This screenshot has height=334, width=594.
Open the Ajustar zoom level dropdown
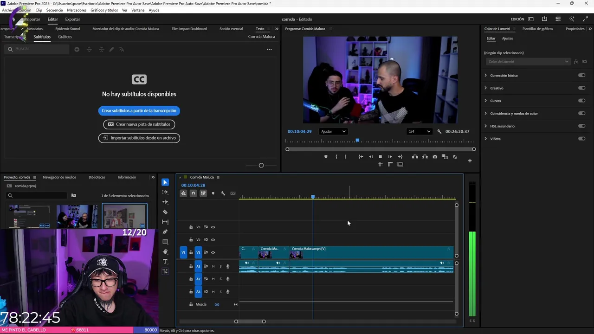coord(333,132)
